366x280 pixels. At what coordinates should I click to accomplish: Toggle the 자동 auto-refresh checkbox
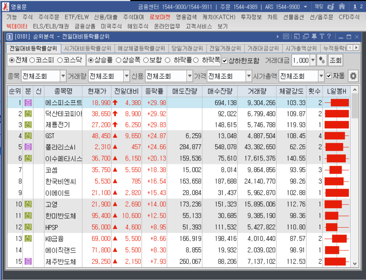point(329,76)
